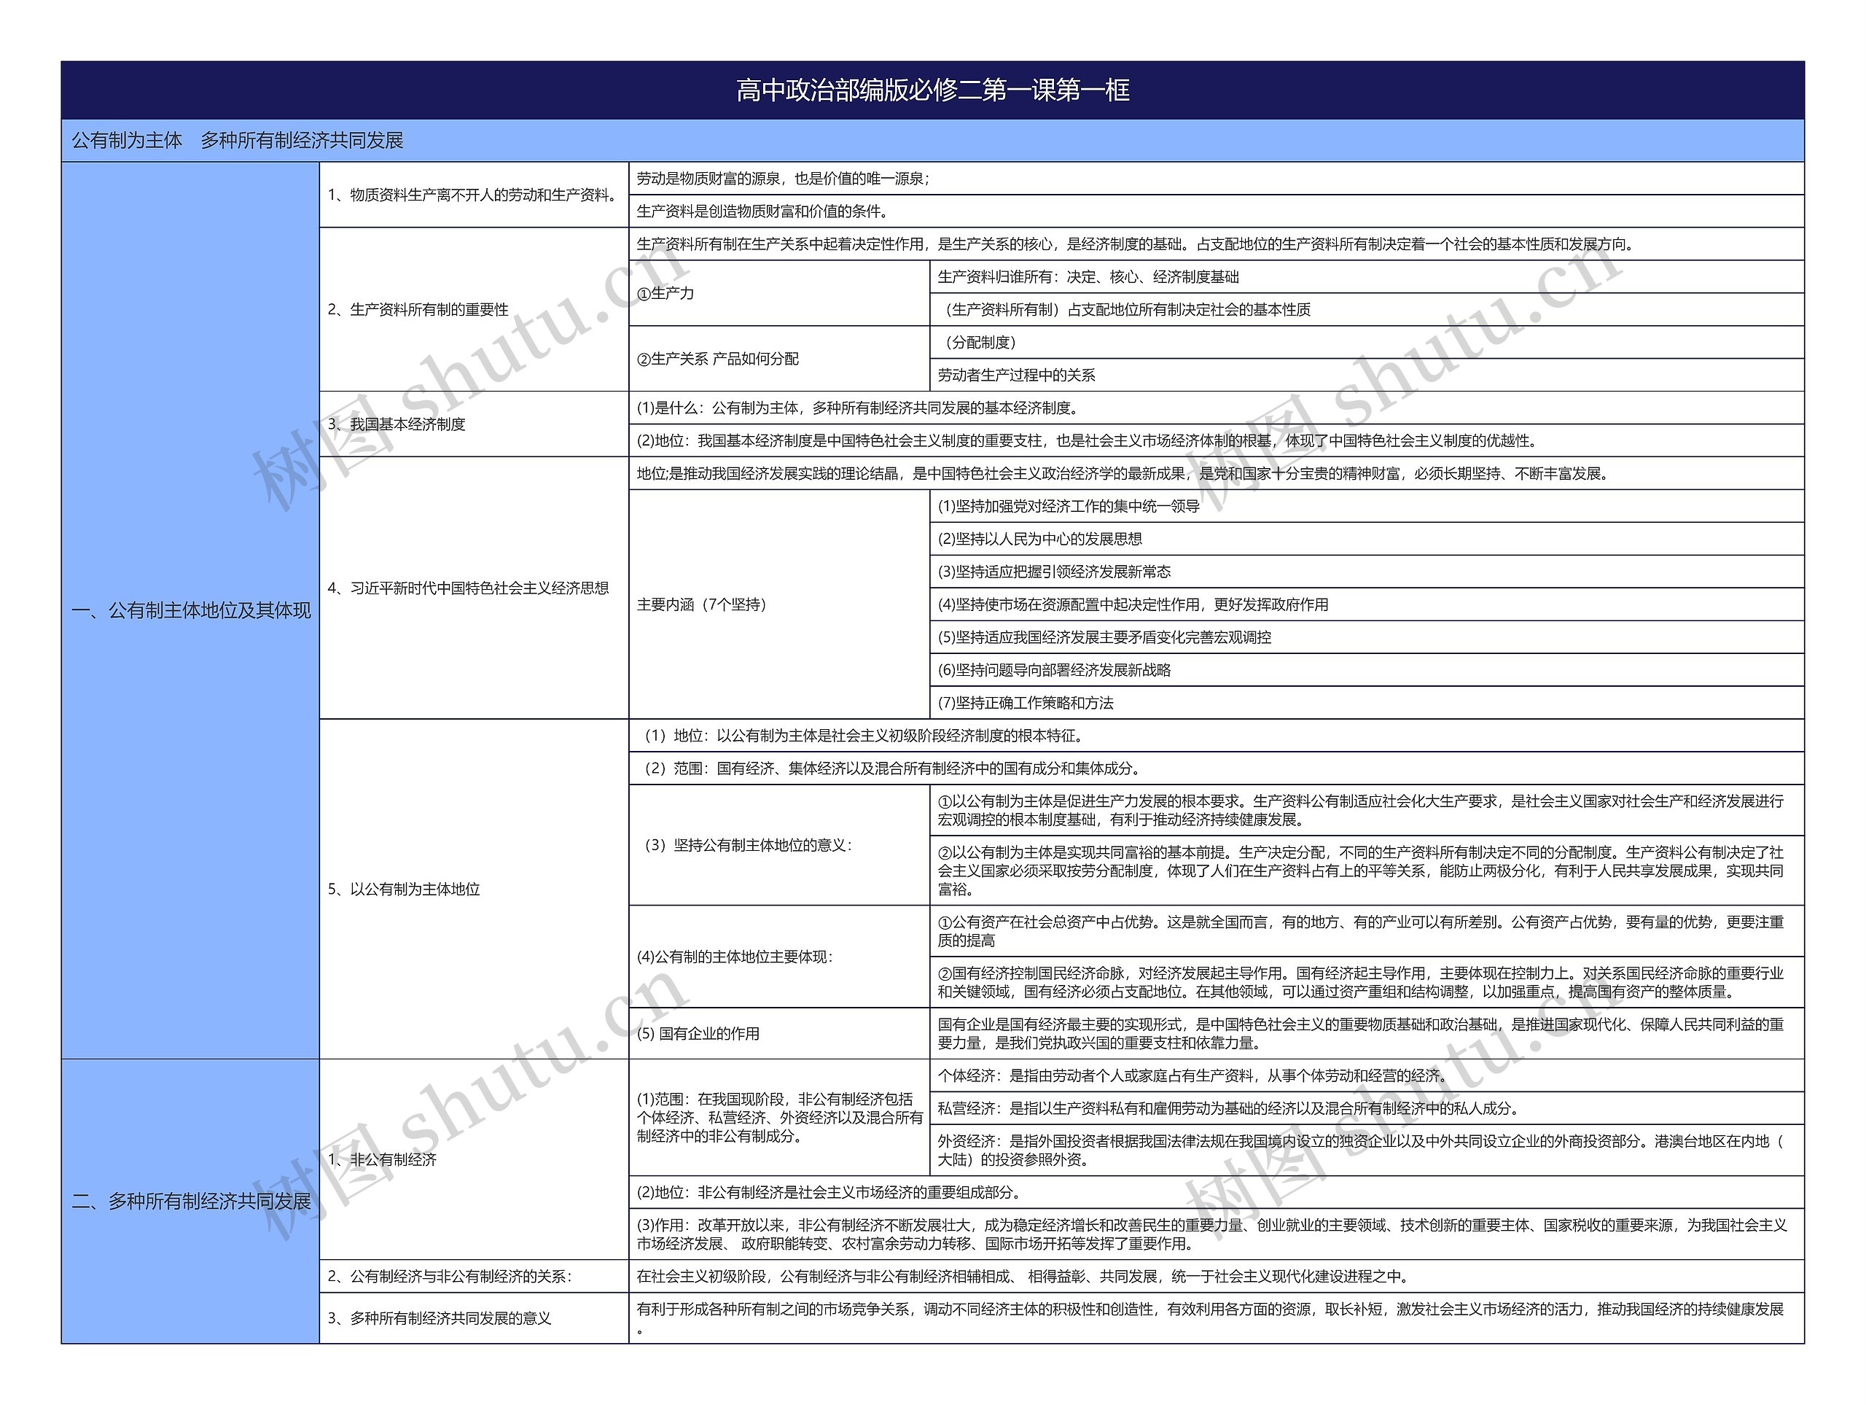
Task: Click (7)坚持正确工作策略和方法
Action: tap(1367, 703)
